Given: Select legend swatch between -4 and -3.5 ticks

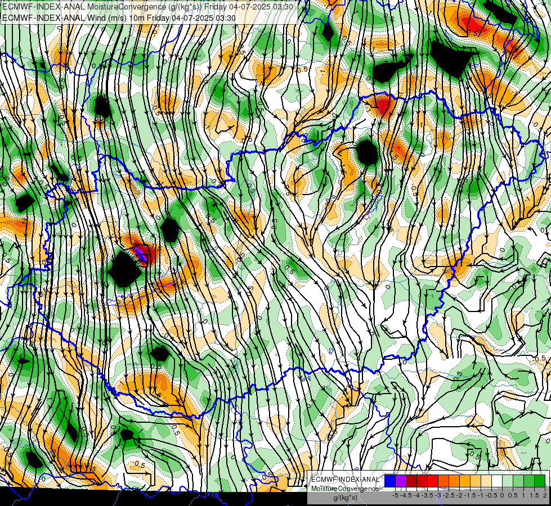Looking at the screenshot, I should click(x=422, y=481).
